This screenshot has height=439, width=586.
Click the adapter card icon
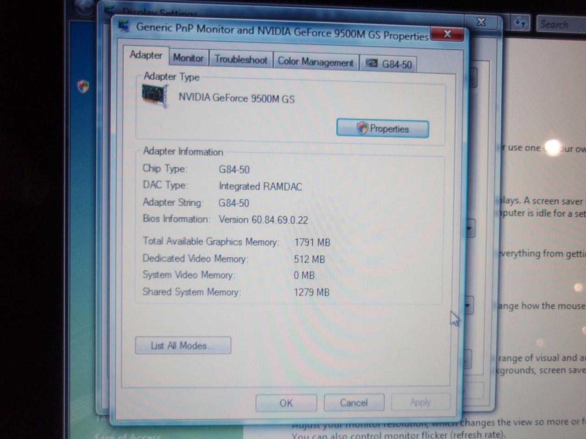pos(155,96)
